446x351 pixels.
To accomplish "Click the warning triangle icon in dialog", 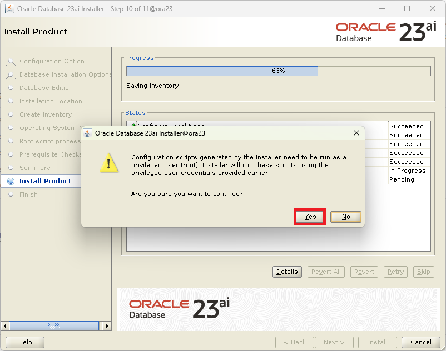I will click(x=109, y=163).
